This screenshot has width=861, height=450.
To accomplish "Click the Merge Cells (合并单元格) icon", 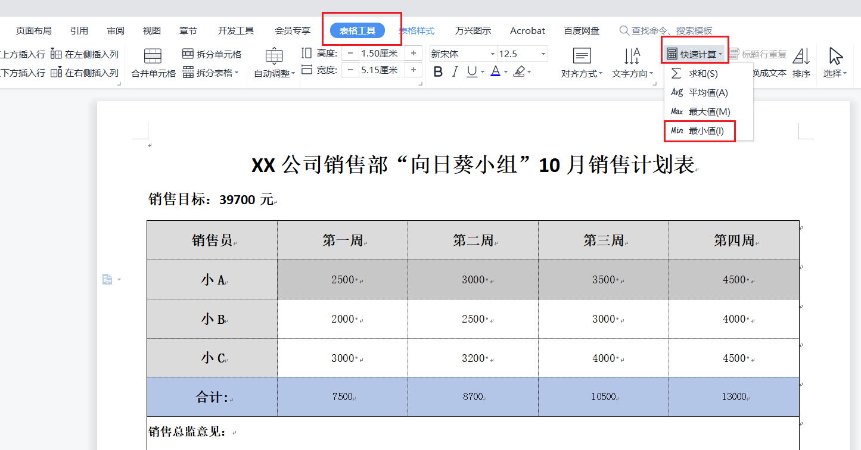I will [153, 57].
